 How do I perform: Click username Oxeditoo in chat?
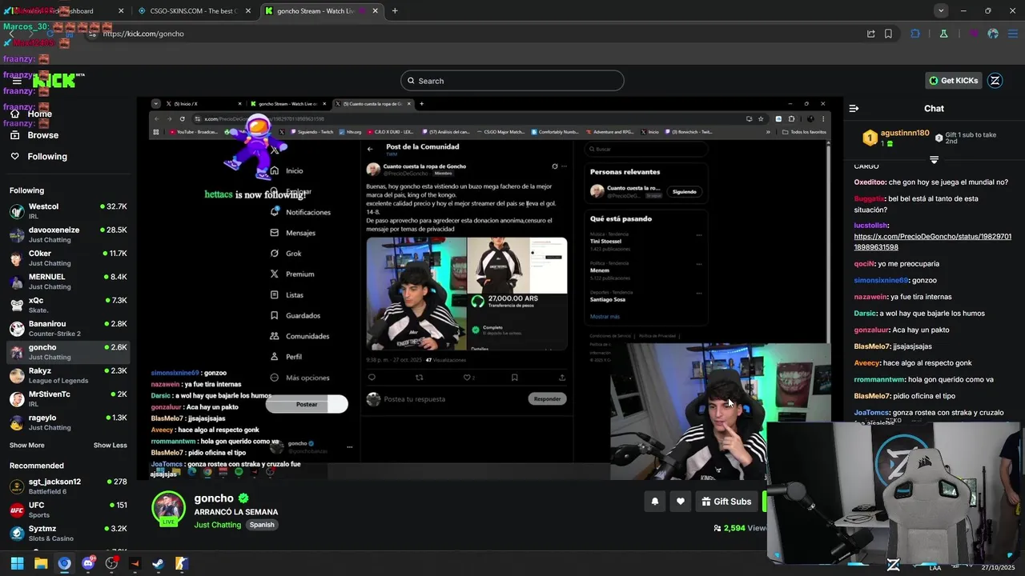(870, 182)
